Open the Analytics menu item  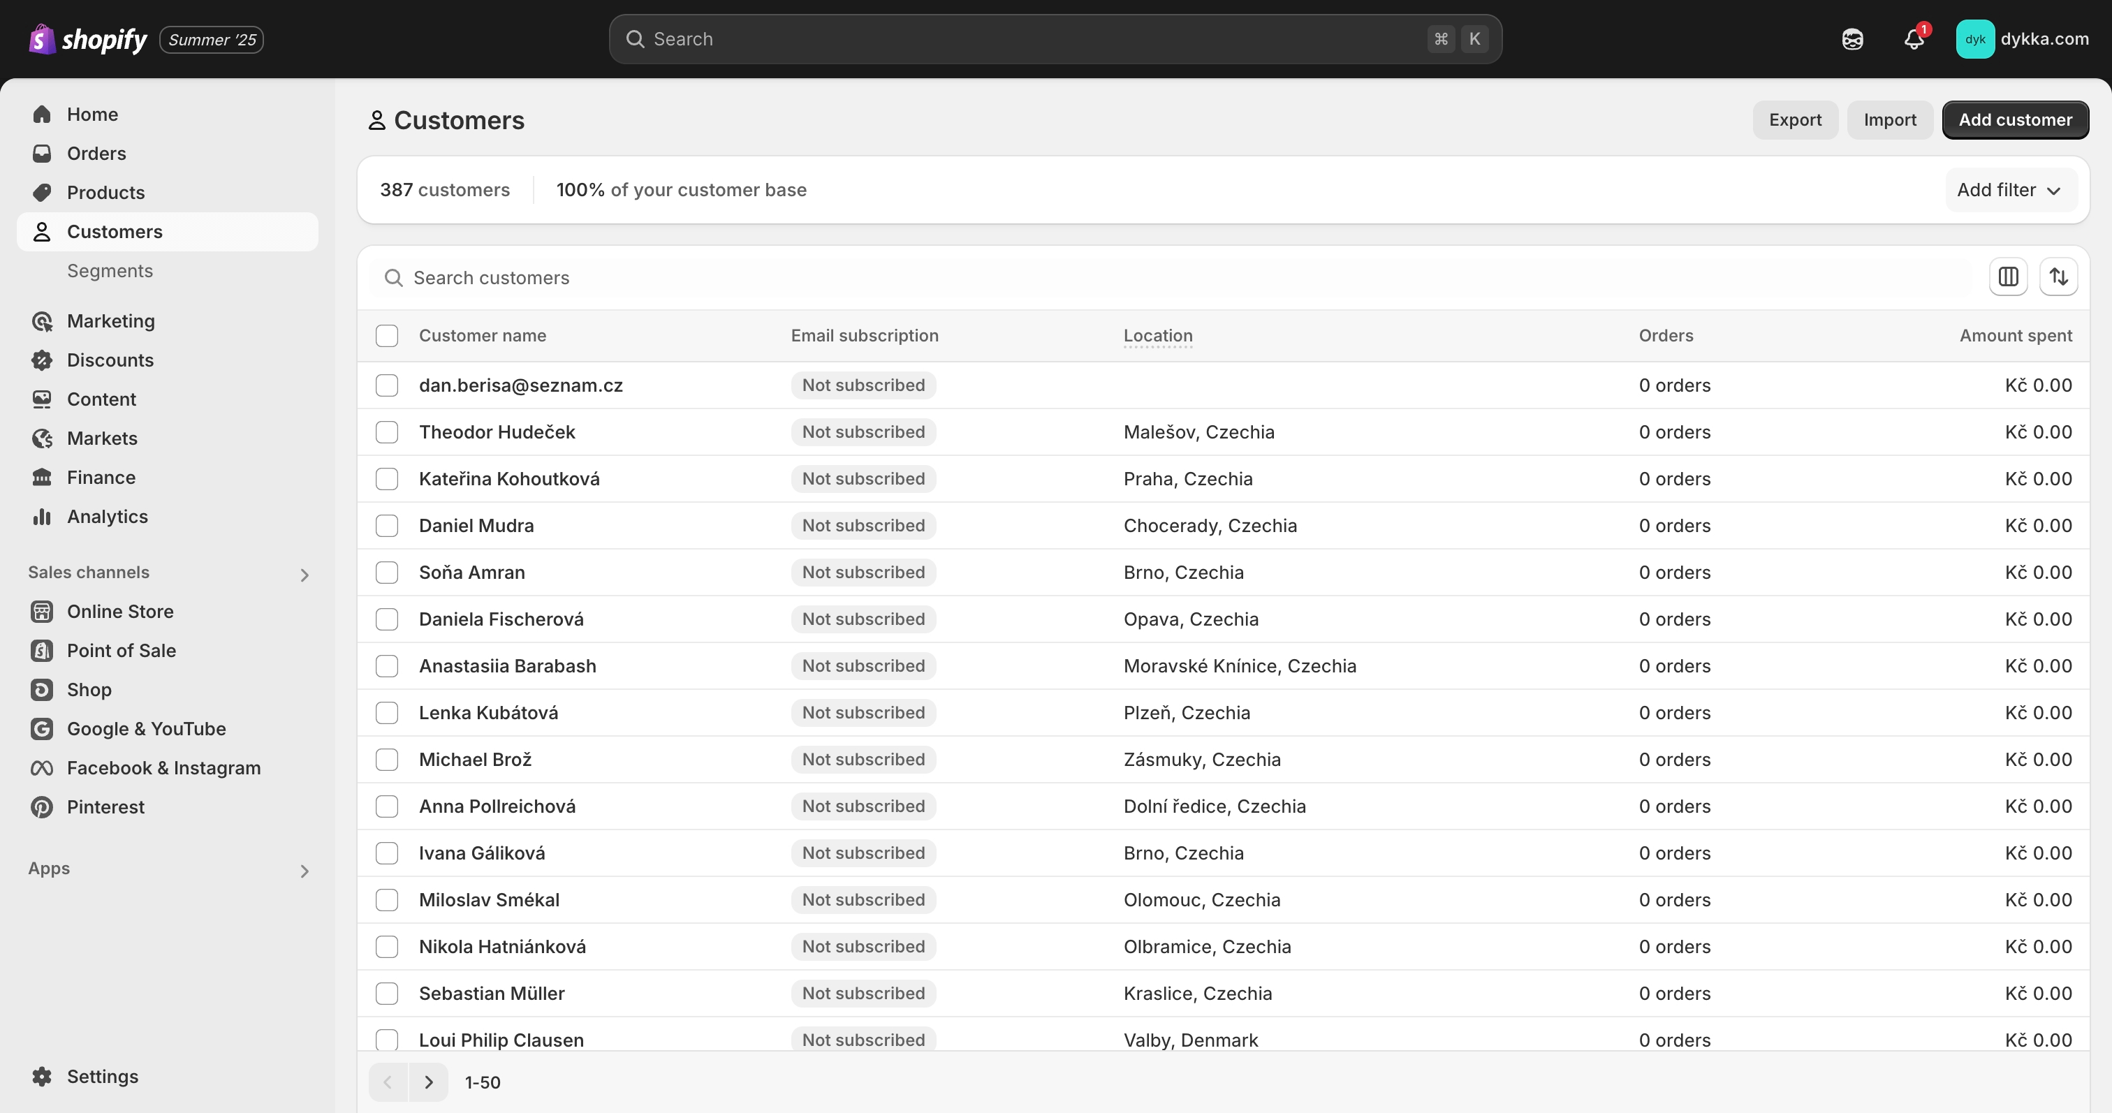pyautogui.click(x=108, y=516)
